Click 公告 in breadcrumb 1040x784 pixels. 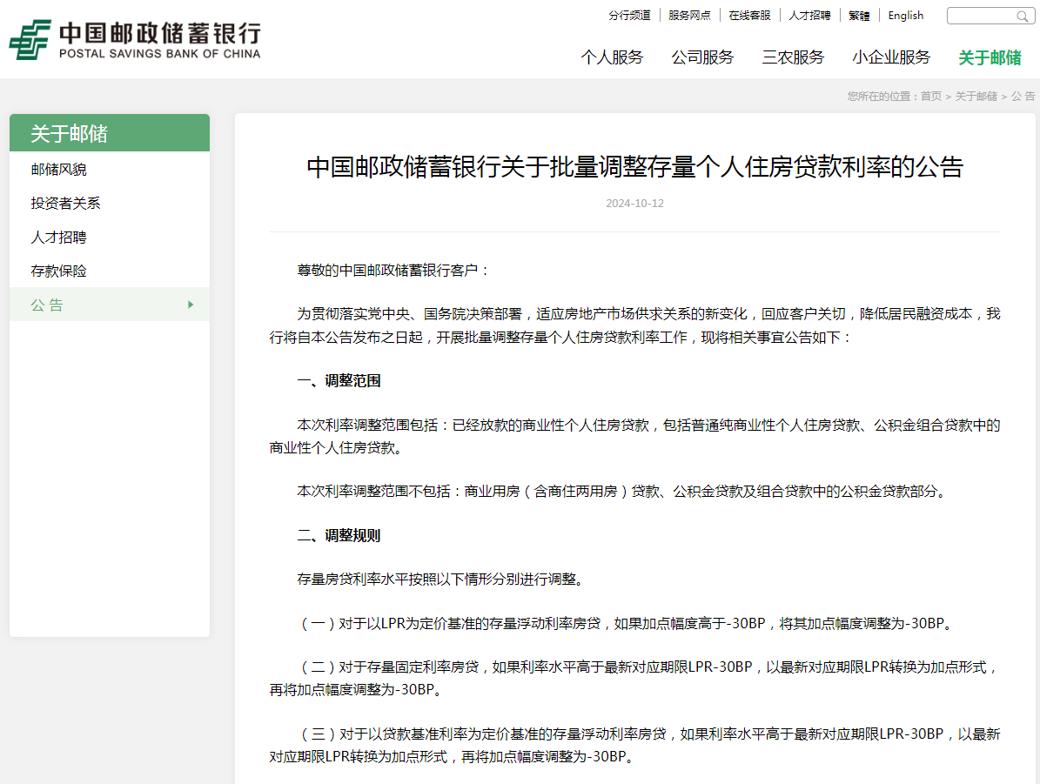point(1023,97)
